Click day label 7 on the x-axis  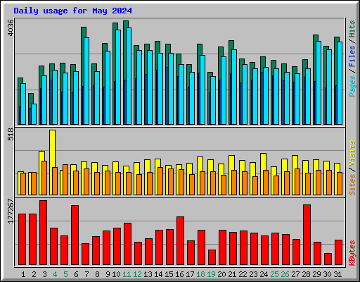(x=86, y=274)
